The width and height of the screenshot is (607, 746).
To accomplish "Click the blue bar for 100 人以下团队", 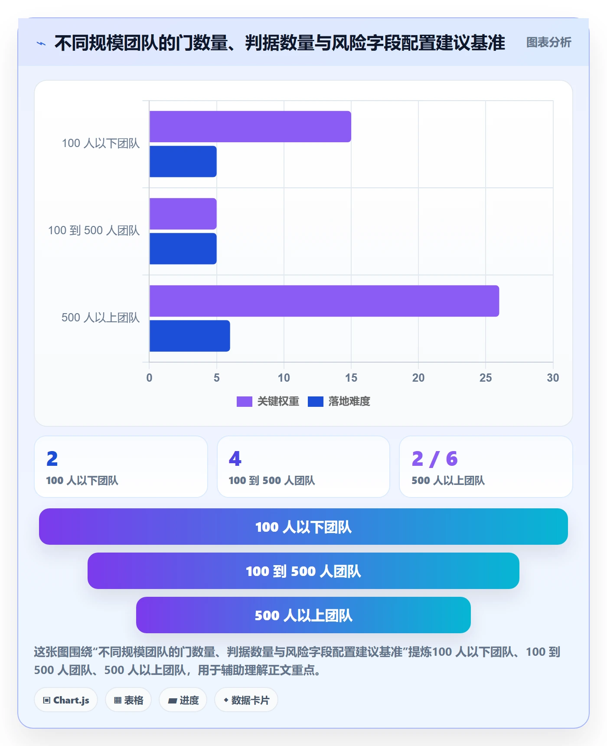I will click(183, 161).
